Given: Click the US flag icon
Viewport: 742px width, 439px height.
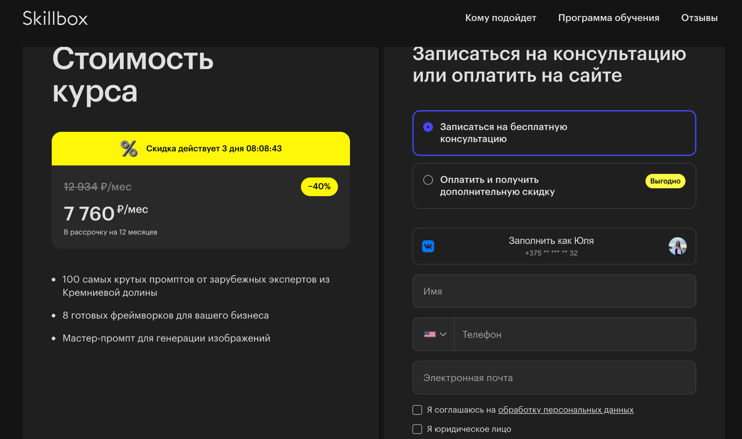Looking at the screenshot, I should click(430, 334).
